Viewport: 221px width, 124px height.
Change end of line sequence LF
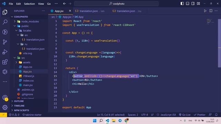[x=152, y=115]
